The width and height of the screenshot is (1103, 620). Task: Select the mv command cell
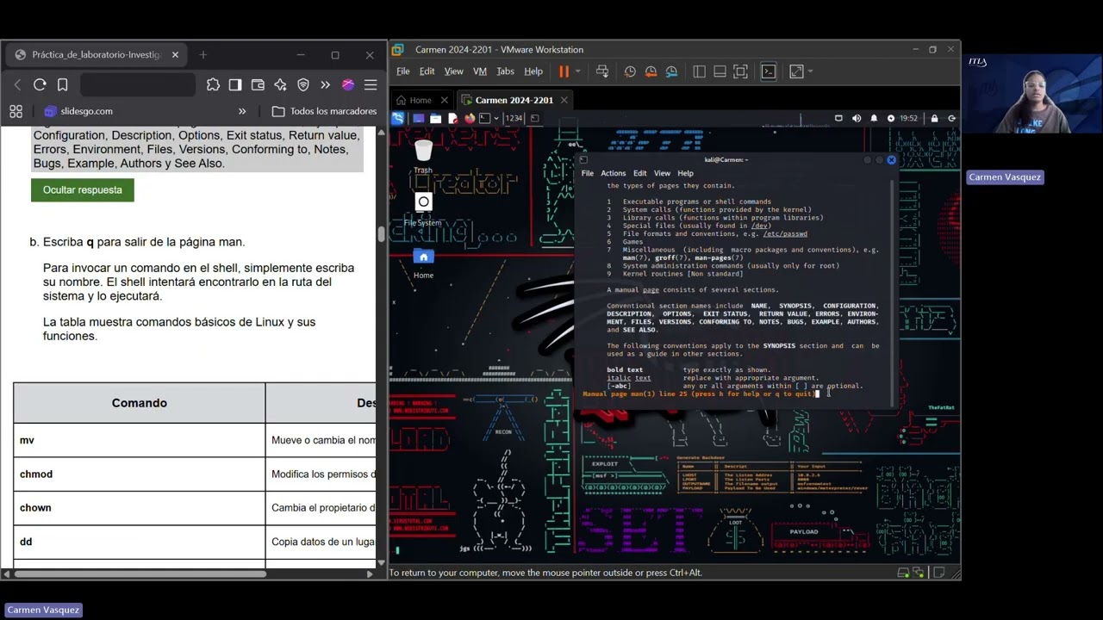click(x=140, y=440)
